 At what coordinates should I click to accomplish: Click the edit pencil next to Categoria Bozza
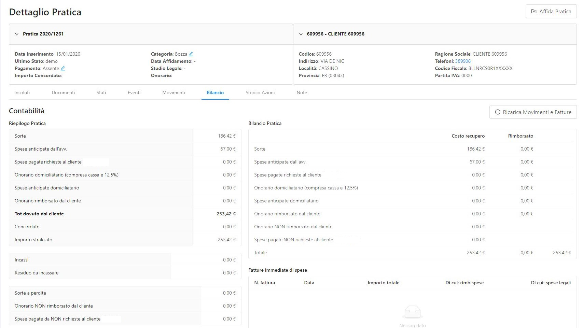[191, 54]
